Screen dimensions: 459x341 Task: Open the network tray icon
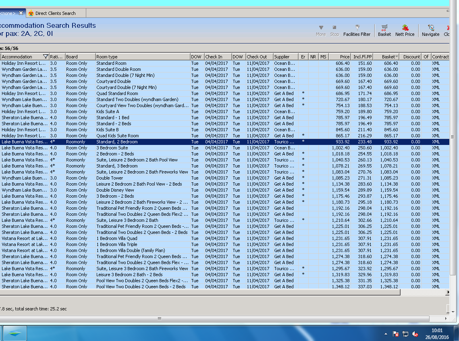tap(405, 334)
